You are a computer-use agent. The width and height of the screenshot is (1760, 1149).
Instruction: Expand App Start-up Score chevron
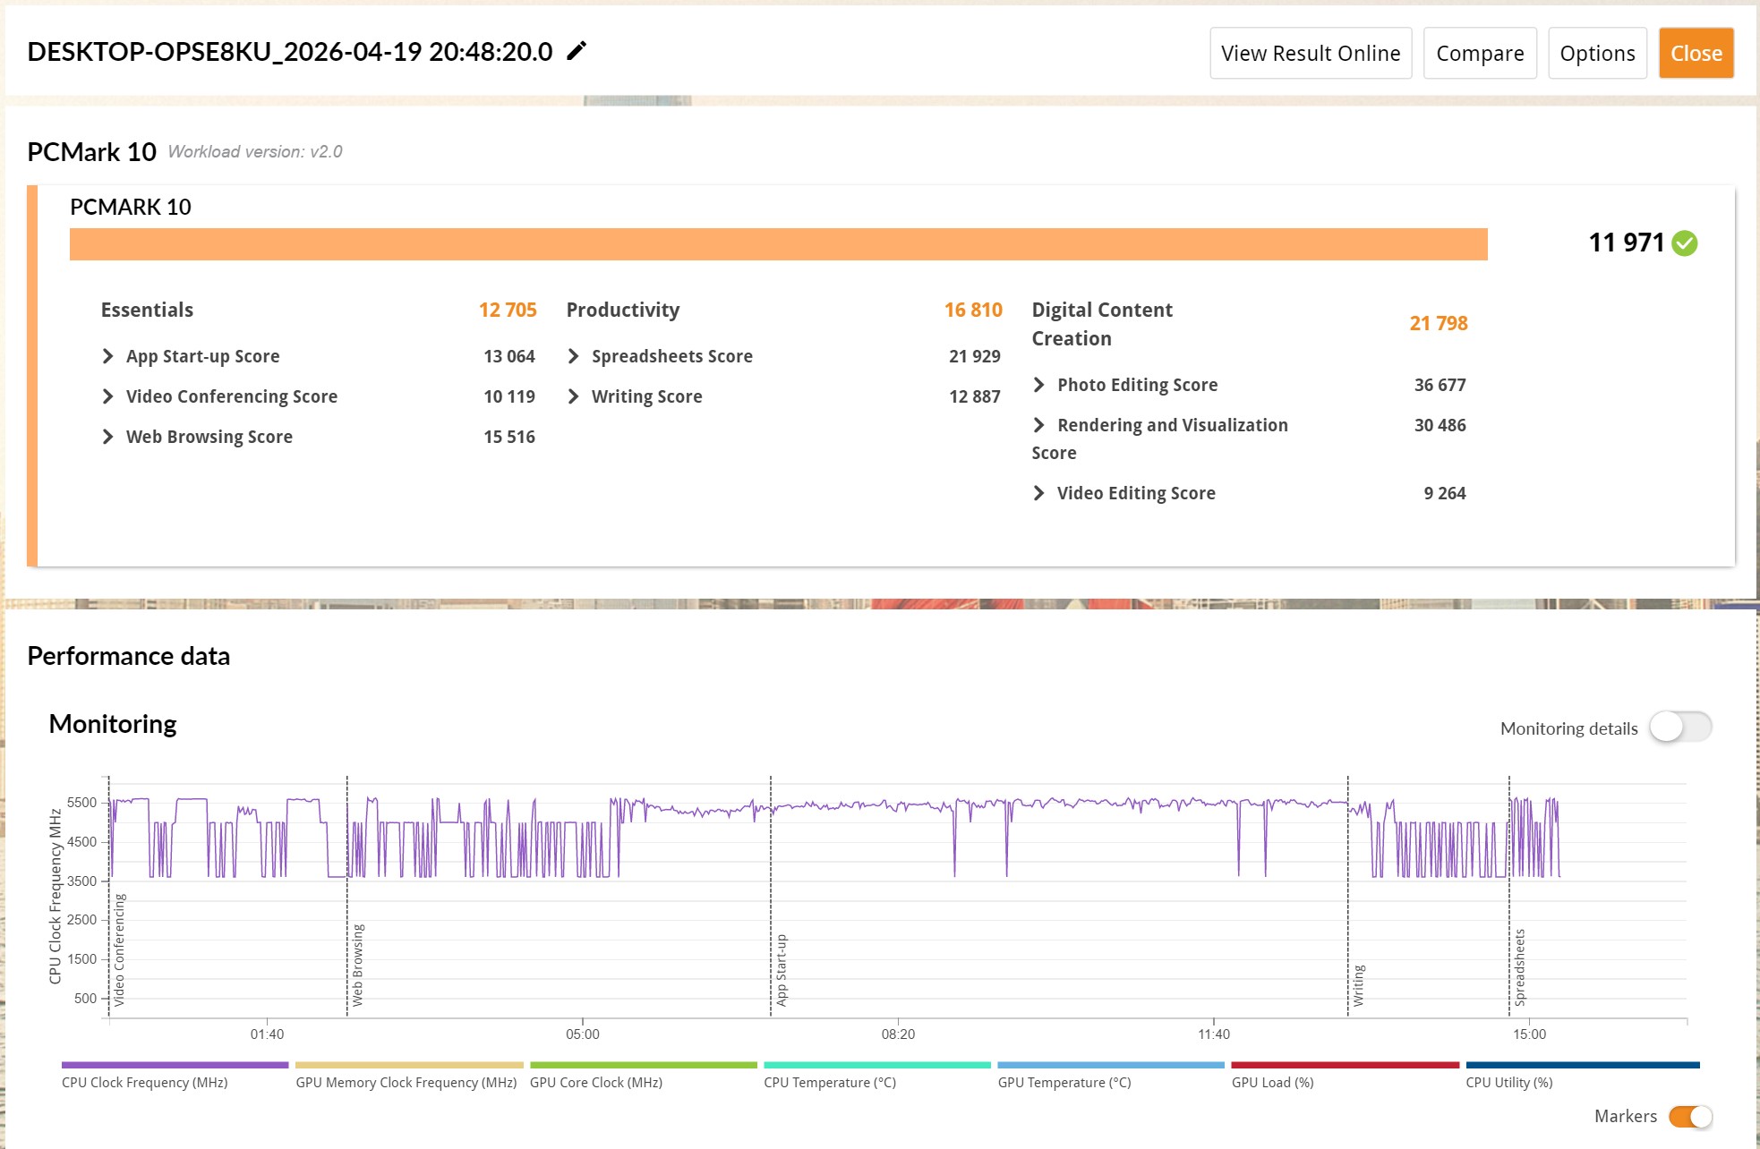[108, 356]
